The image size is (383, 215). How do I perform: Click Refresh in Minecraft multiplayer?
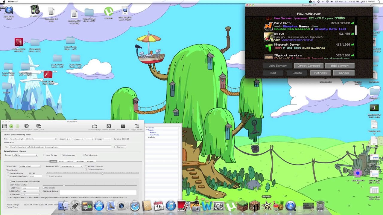pyautogui.click(x=320, y=73)
